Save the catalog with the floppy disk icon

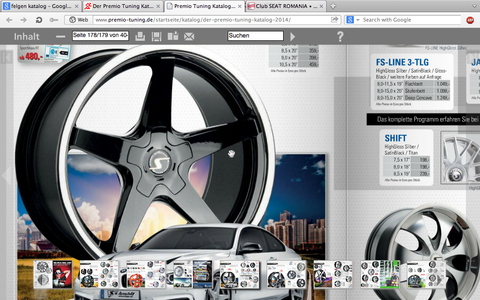(x=157, y=36)
